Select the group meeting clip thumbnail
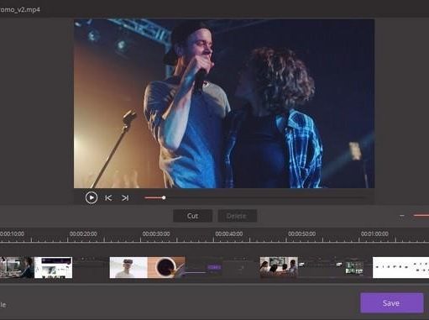This screenshot has width=429, height=320. (279, 268)
